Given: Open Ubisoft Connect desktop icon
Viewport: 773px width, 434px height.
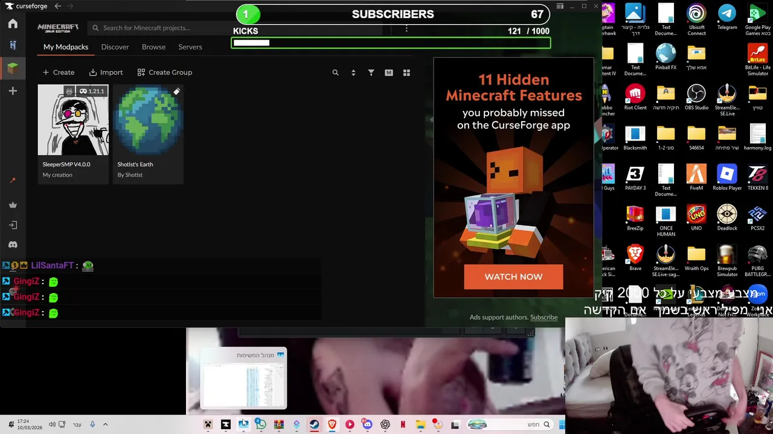Looking at the screenshot, I should tap(696, 20).
